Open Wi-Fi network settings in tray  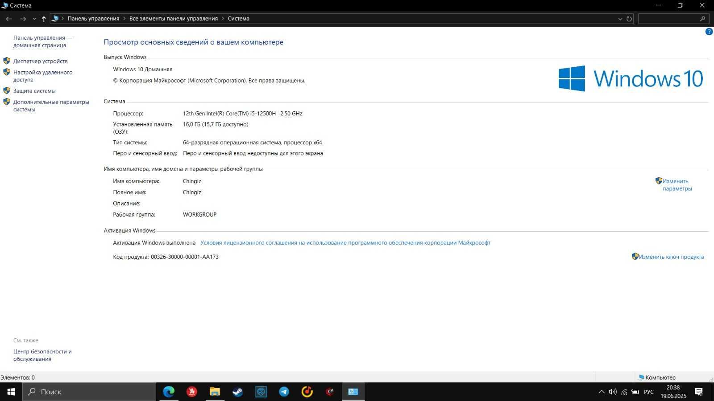click(x=624, y=392)
